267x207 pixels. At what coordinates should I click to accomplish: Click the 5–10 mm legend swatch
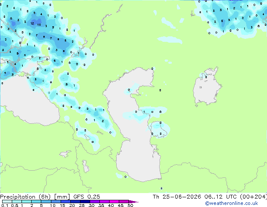[x=46, y=202]
